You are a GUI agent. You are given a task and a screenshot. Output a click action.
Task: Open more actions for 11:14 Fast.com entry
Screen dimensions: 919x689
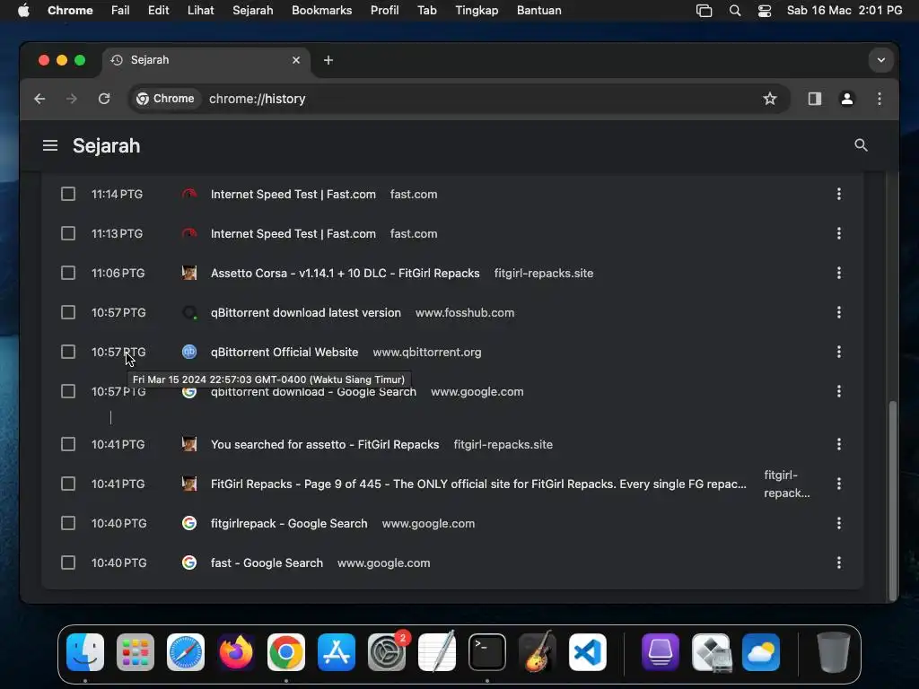coord(839,194)
